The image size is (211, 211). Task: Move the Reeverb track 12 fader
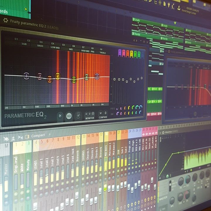coord(77,195)
